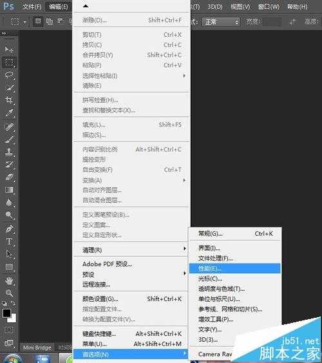Click the 宽度 input field
The image size is (322, 363).
pyautogui.click(x=272, y=22)
